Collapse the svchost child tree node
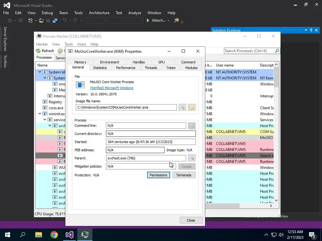The width and height of the screenshot is (322, 241). pyautogui.click(x=50, y=126)
